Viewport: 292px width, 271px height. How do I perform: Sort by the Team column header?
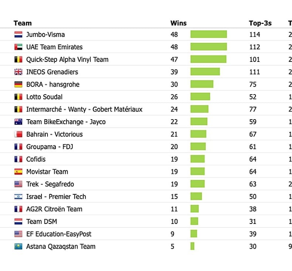(x=22, y=23)
